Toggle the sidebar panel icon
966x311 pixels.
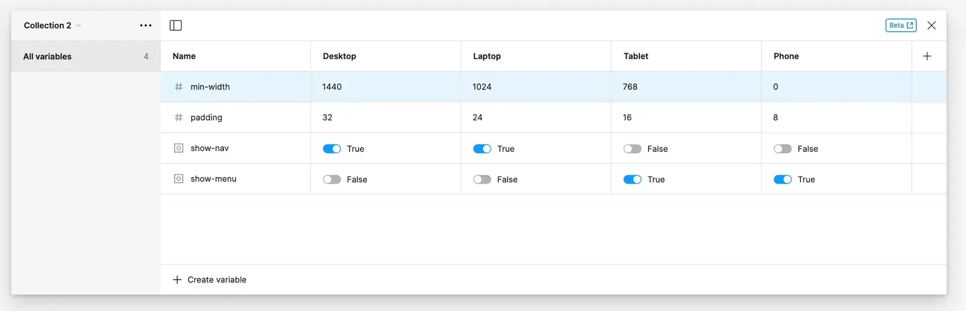[x=176, y=25]
